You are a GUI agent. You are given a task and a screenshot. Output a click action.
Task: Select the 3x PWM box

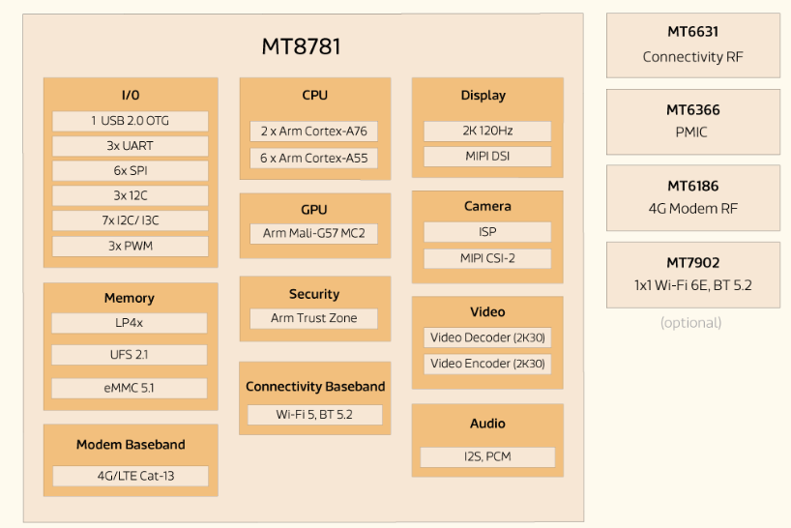pos(131,246)
